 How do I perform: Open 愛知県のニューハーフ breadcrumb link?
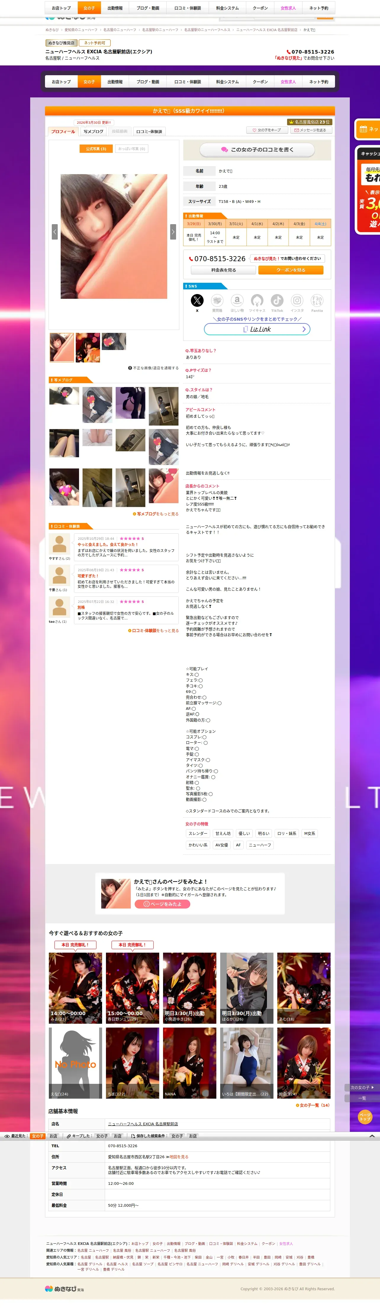click(81, 30)
